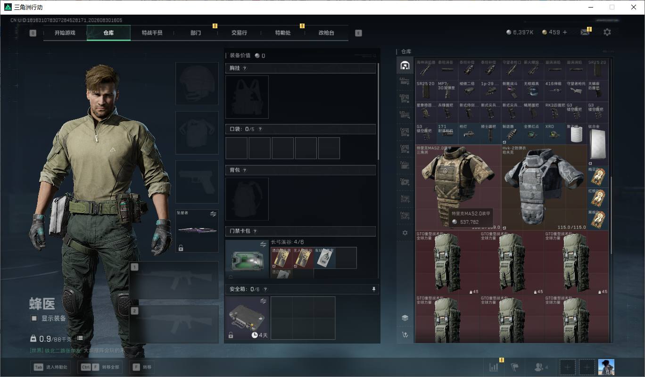
Task: Open the 特战干员 tab
Action: tap(152, 33)
